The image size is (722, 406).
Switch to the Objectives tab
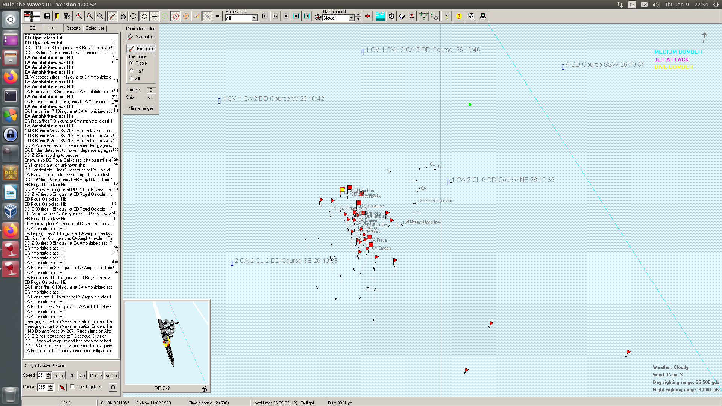point(95,28)
